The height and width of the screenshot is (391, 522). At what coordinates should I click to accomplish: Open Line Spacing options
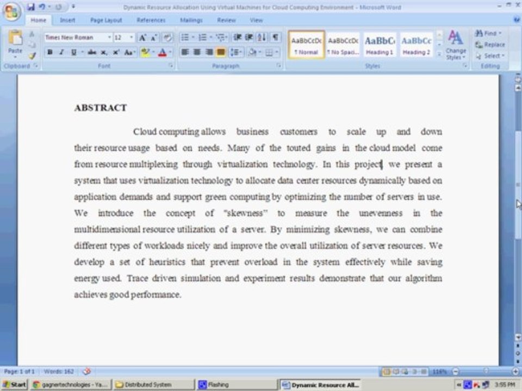(x=236, y=52)
